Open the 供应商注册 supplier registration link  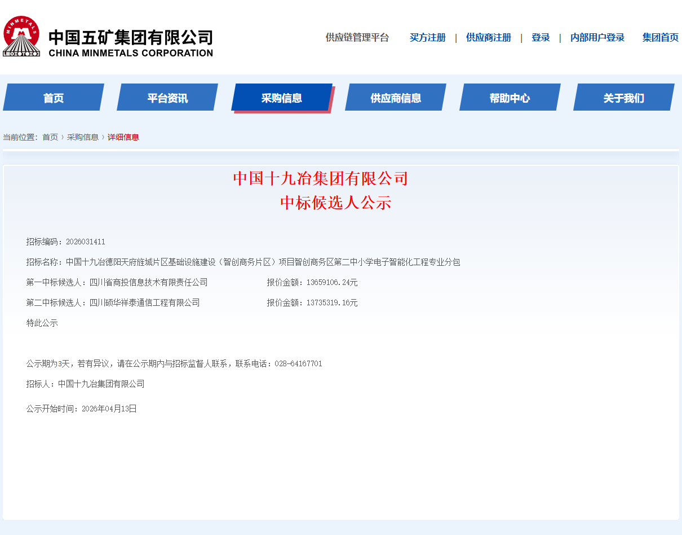point(488,38)
